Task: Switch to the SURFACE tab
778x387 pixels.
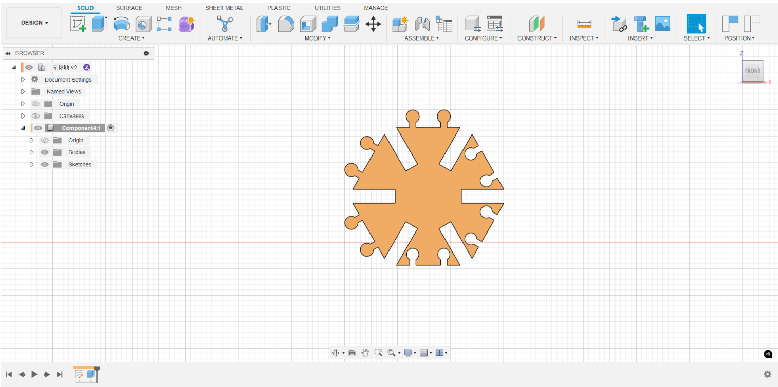Action: (129, 8)
